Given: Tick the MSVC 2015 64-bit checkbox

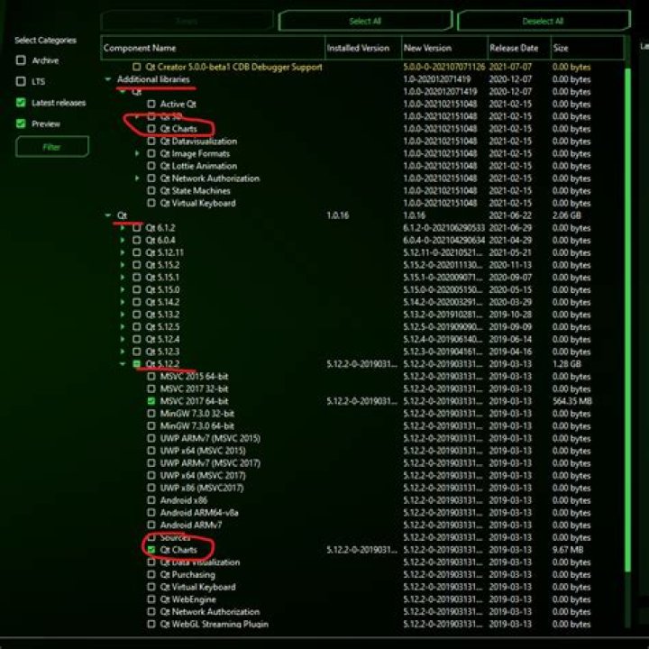Looking at the screenshot, I should click(x=151, y=376).
